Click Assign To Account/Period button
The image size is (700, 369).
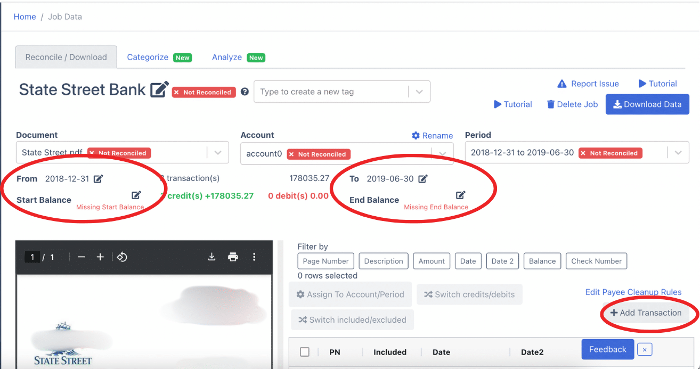click(x=351, y=294)
